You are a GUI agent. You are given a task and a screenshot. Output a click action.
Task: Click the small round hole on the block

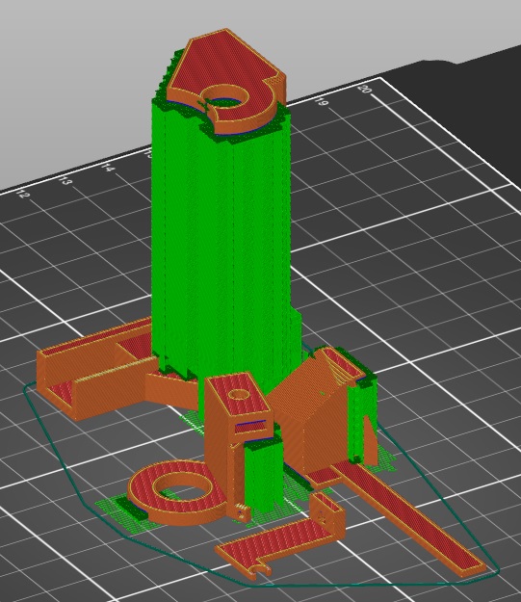(239, 394)
